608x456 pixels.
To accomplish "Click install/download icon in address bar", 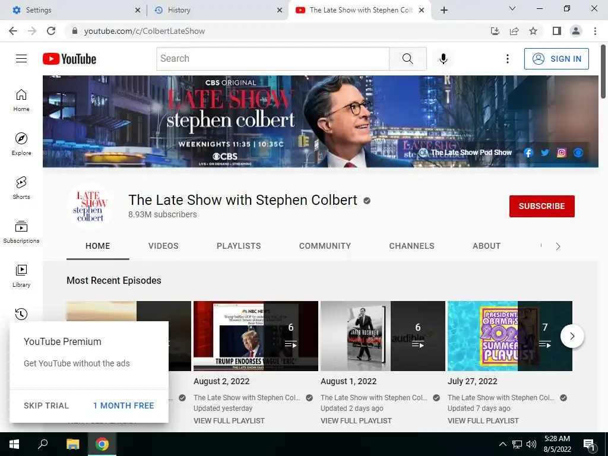I will 495,31.
